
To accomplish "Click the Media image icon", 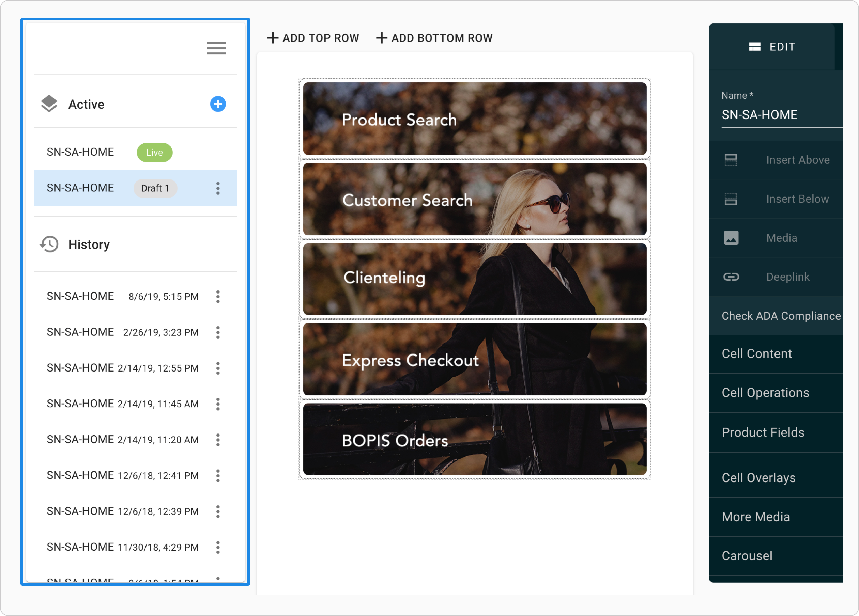I will pos(731,238).
